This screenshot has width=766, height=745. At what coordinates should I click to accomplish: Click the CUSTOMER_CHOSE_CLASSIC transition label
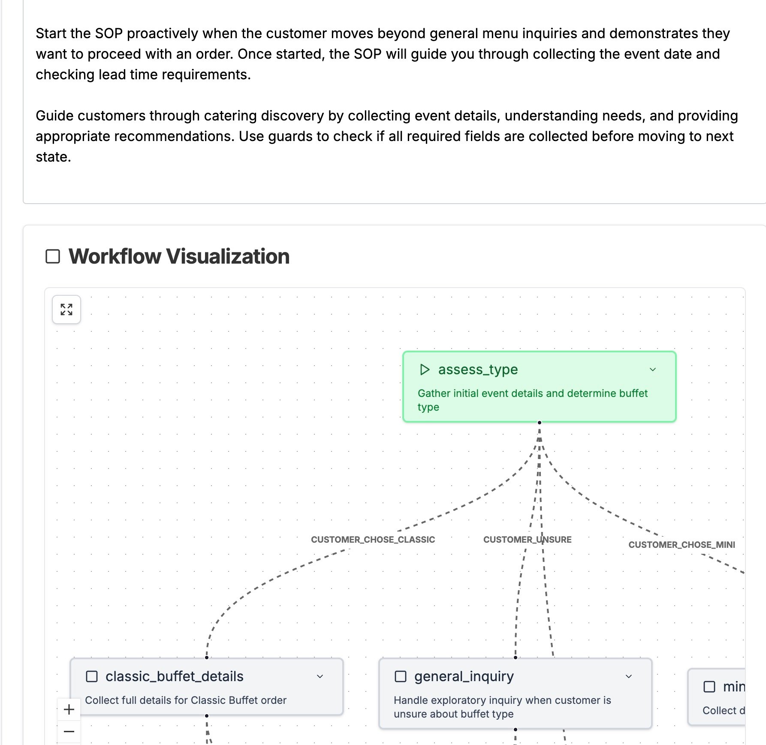373,539
